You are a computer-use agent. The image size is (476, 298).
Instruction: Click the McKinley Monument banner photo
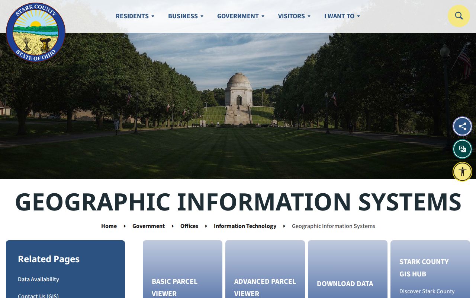[238, 106]
